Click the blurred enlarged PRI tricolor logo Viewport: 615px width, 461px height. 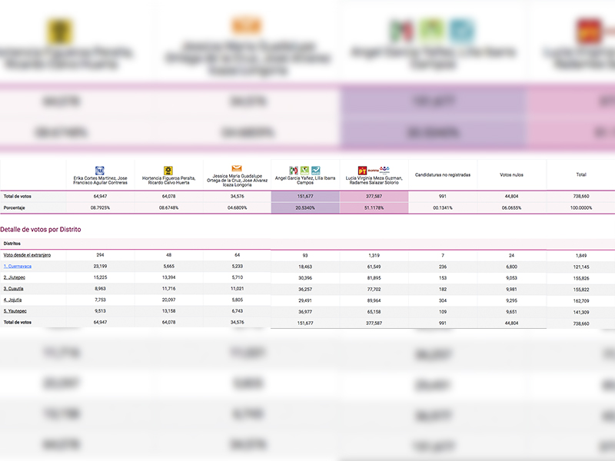tap(401, 31)
